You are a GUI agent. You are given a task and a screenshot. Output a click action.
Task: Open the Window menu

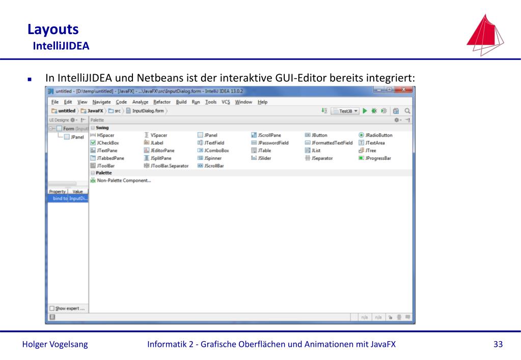coord(243,102)
